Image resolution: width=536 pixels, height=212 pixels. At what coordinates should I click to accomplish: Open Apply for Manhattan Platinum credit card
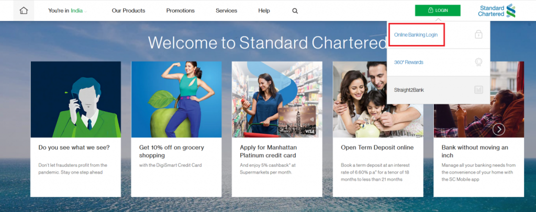point(277,129)
